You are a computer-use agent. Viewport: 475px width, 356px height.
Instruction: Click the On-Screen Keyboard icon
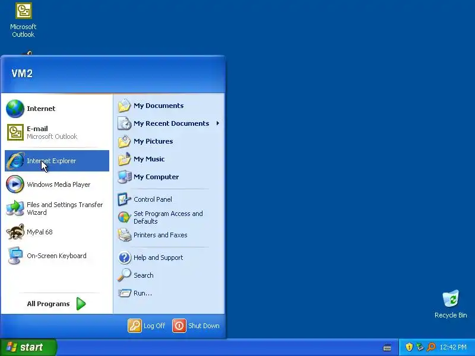[15, 256]
